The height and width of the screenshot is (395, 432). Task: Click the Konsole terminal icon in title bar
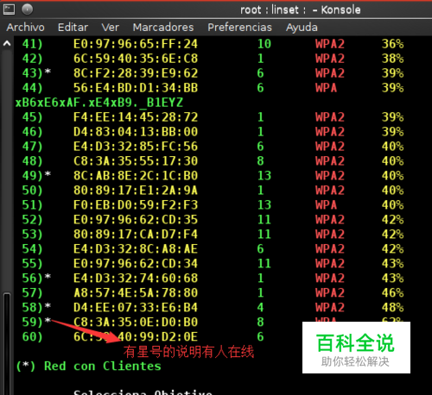[x=9, y=9]
